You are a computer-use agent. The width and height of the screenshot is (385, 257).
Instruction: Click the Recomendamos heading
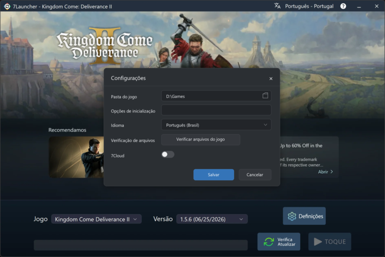click(x=67, y=130)
